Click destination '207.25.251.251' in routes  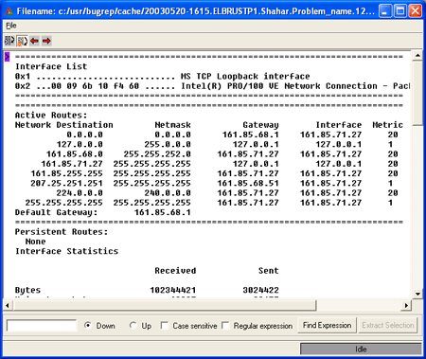[x=66, y=184]
